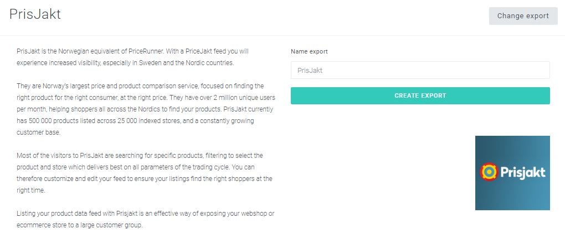Click paragraph starting 'They are Norway's largest'
The width and height of the screenshot is (565, 234).
[x=146, y=109]
